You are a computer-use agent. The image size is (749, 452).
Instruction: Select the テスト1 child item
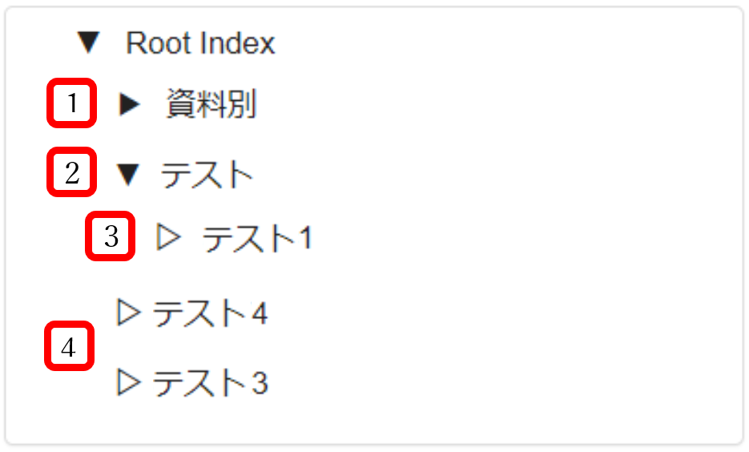point(256,238)
